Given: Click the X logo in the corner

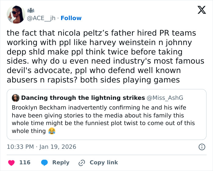Looking at the screenshot, I should coord(201,10).
